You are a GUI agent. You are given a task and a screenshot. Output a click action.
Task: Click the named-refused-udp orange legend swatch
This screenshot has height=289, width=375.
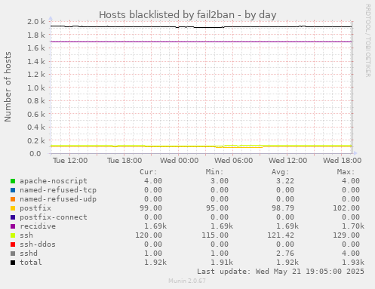coord(13,199)
